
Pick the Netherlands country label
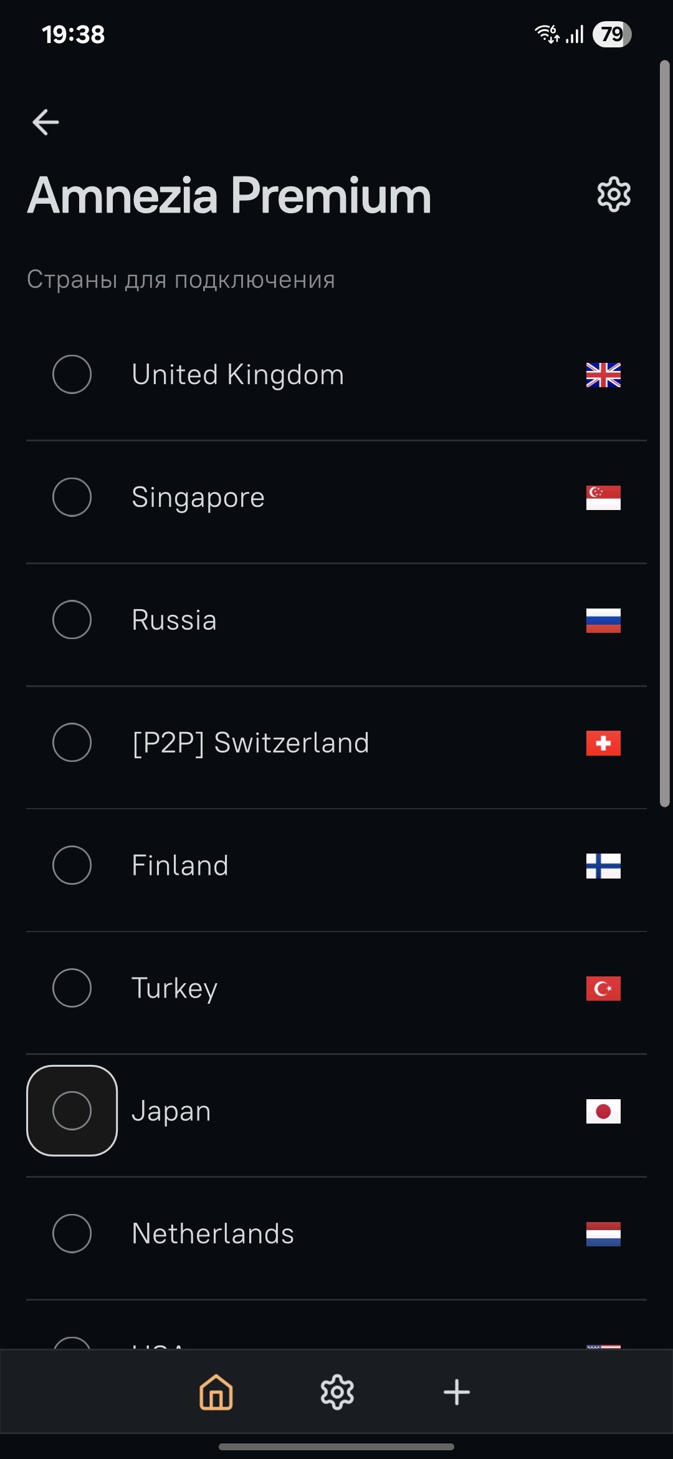212,1233
